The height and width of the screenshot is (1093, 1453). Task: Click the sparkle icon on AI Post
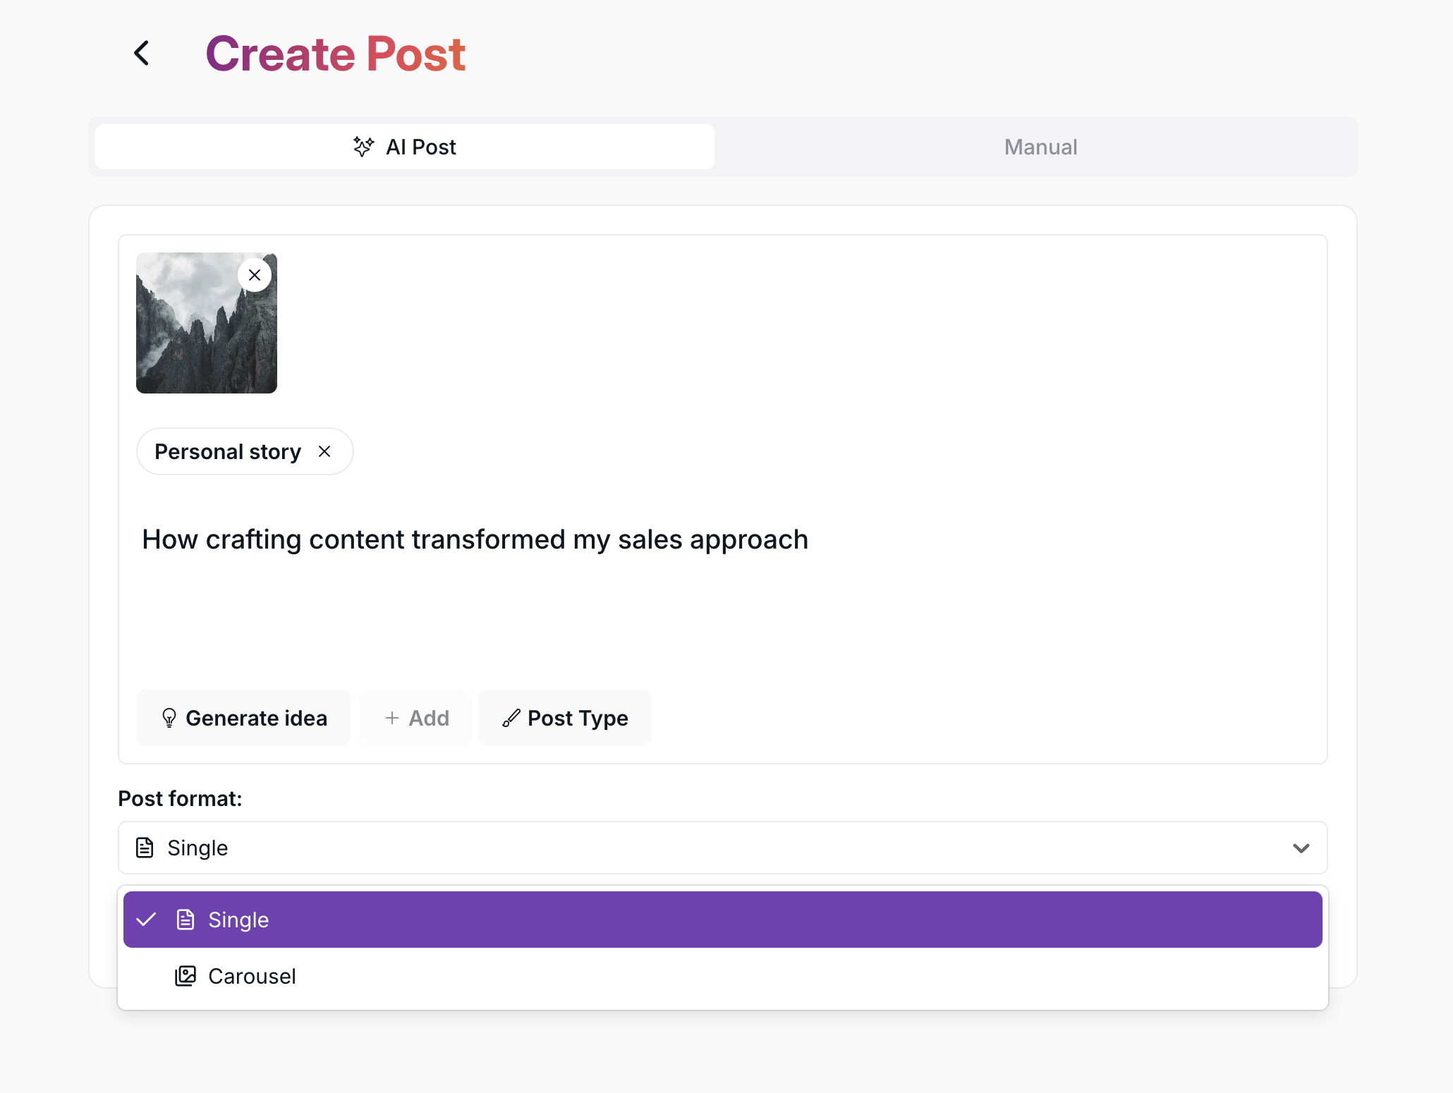click(363, 147)
